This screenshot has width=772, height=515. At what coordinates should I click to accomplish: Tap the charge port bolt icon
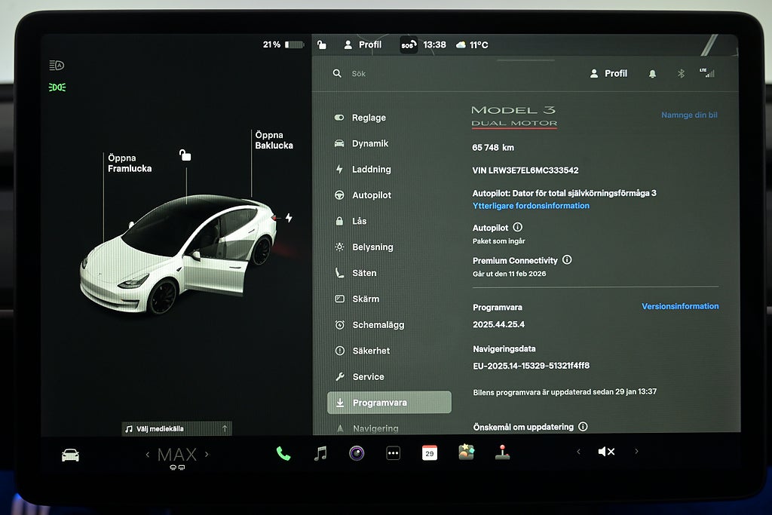[x=288, y=218]
